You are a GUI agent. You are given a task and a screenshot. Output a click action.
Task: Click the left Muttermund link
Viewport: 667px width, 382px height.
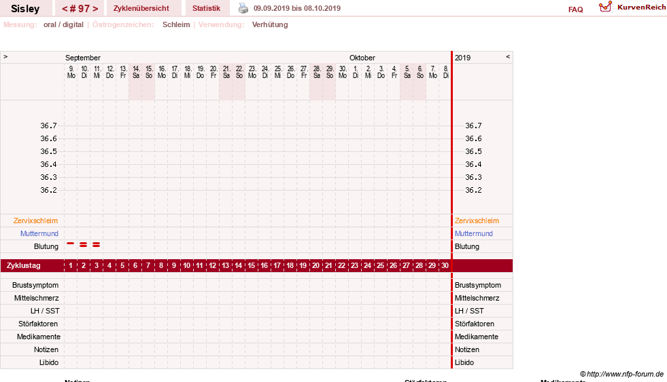pos(39,233)
